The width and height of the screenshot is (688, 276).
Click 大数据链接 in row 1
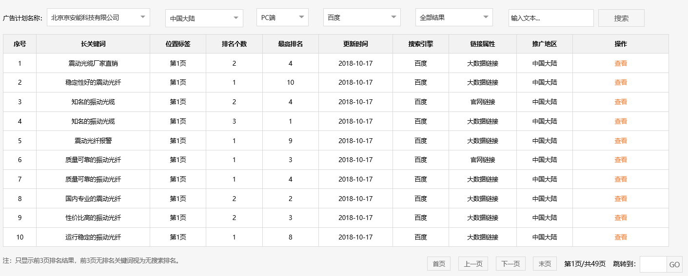[483, 63]
